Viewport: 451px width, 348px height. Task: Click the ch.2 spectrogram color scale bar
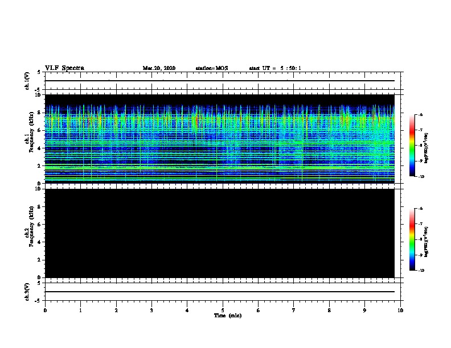pyautogui.click(x=412, y=239)
